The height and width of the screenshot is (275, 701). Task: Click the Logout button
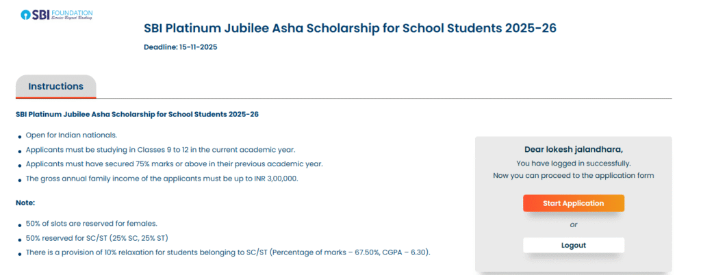tap(574, 245)
